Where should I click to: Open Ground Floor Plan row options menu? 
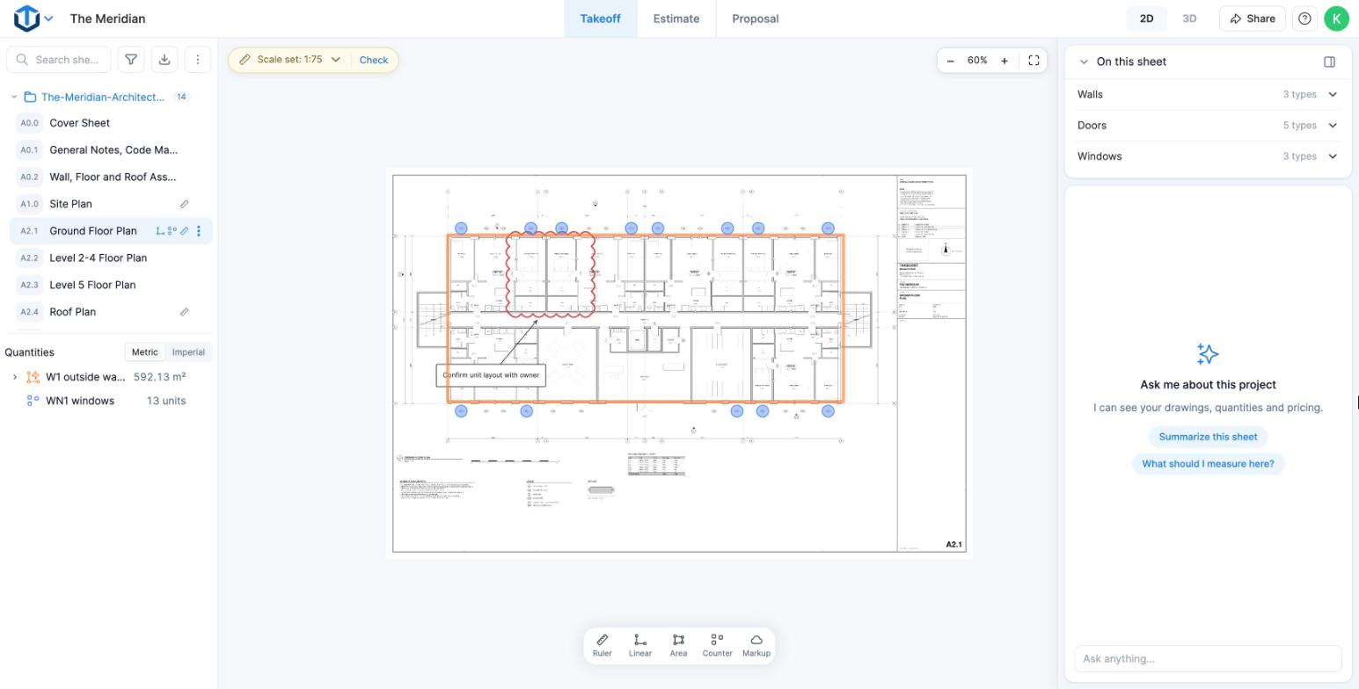pos(199,231)
